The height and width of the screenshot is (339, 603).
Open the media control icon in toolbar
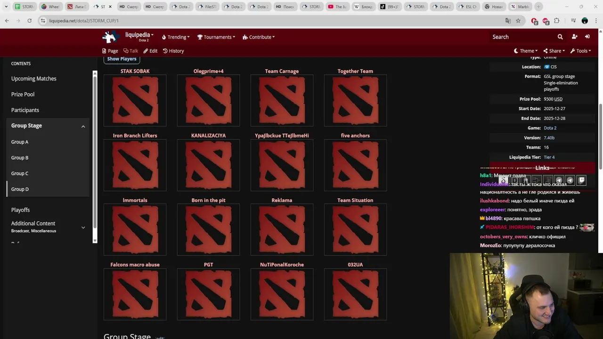pos(573,21)
